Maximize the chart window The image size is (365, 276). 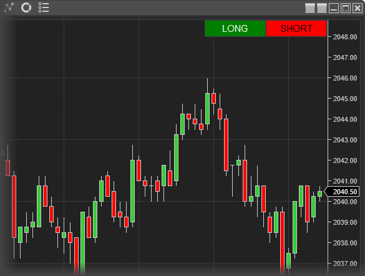pyautogui.click(x=346, y=8)
